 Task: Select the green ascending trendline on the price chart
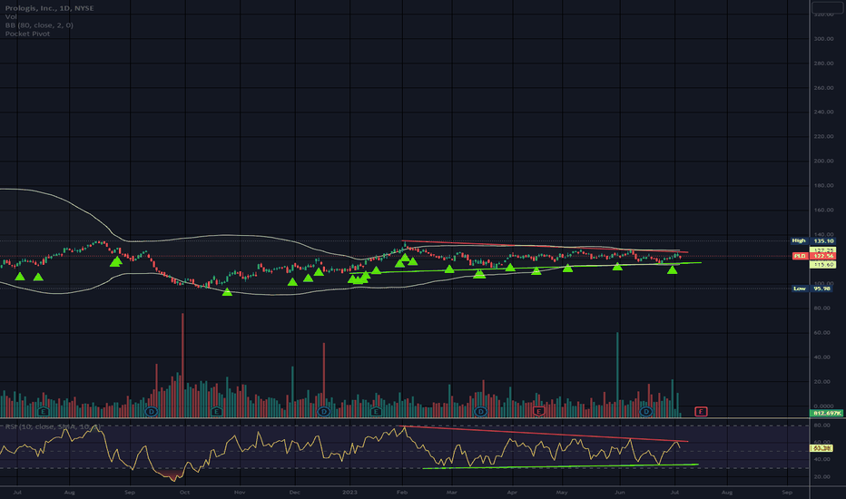click(526, 268)
